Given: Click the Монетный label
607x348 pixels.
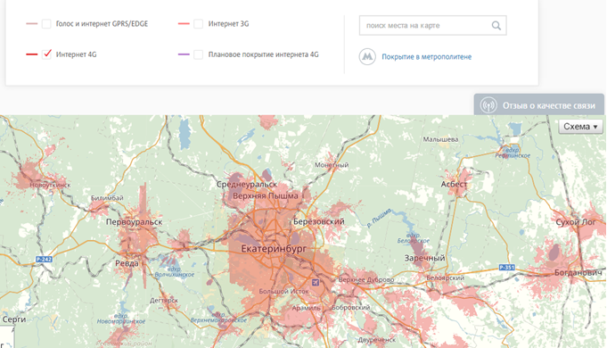Looking at the screenshot, I should tap(332, 165).
